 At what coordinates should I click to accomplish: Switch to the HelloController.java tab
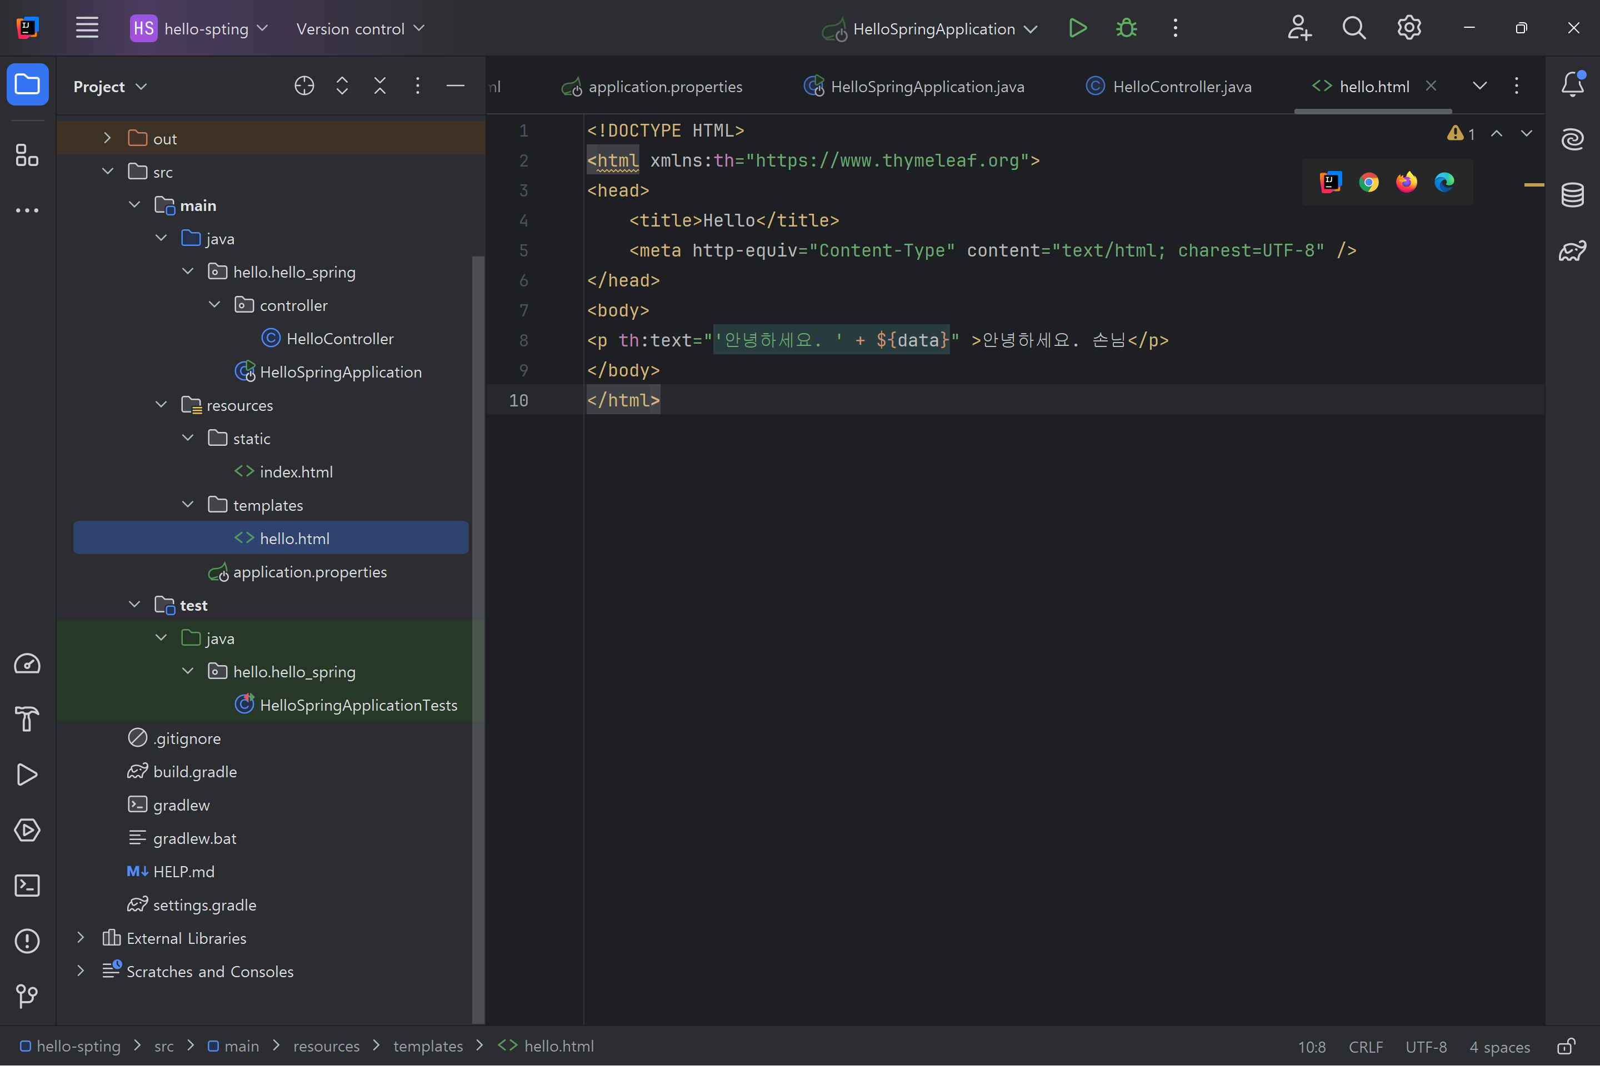[x=1169, y=87]
